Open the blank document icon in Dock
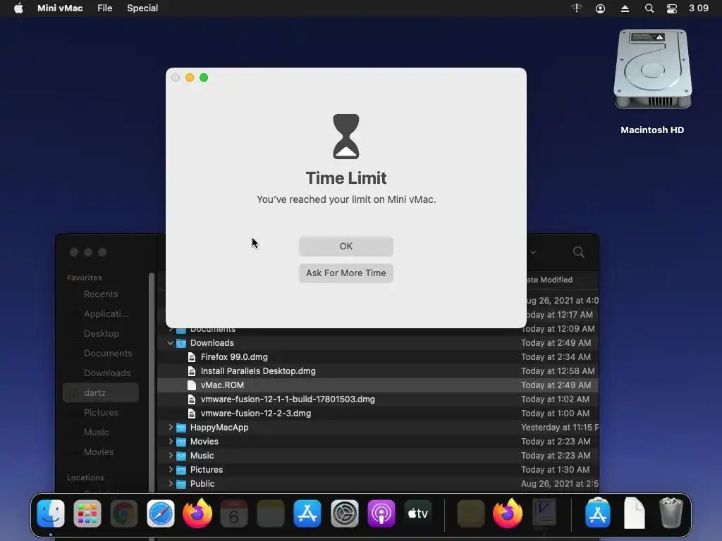Image resolution: width=722 pixels, height=541 pixels. pos(635,513)
